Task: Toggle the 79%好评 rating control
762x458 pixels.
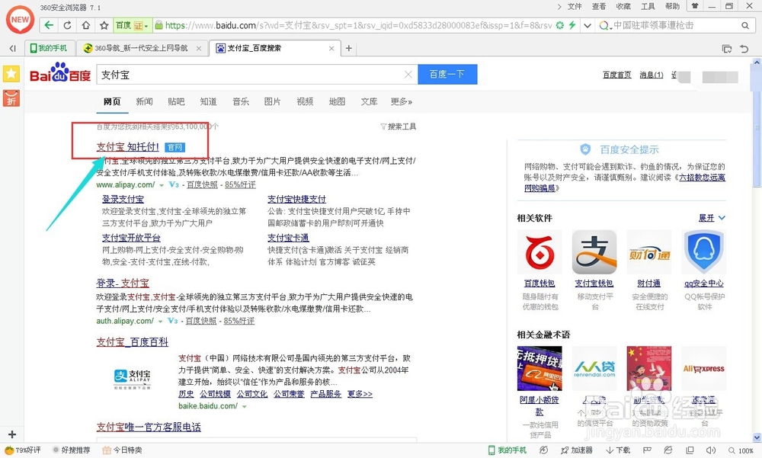Action: tap(23, 450)
